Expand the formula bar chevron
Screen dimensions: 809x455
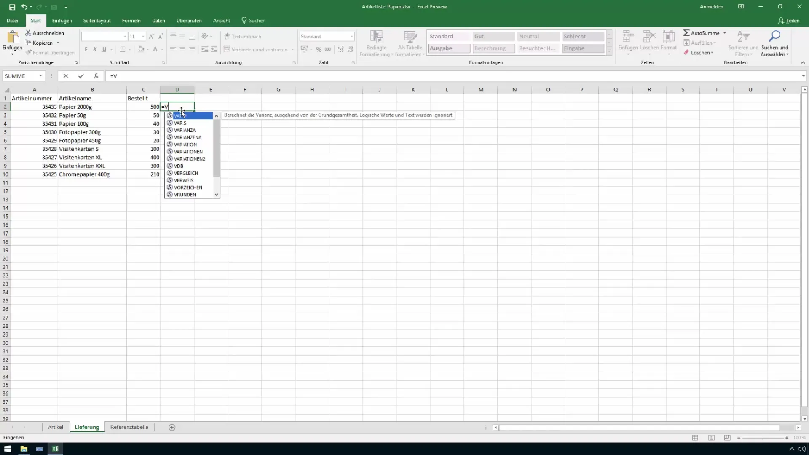coord(803,76)
